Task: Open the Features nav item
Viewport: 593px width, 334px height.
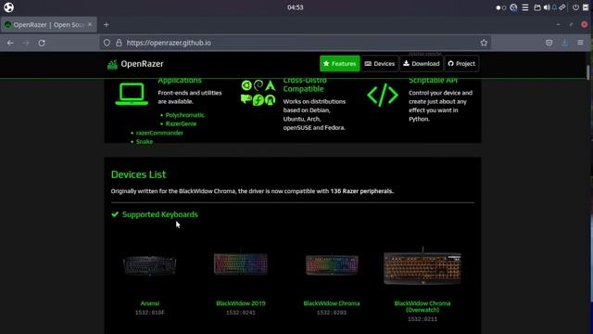Action: coord(340,64)
